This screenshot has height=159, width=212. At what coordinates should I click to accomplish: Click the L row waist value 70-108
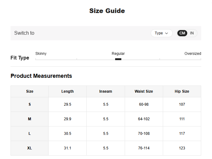[x=144, y=134]
